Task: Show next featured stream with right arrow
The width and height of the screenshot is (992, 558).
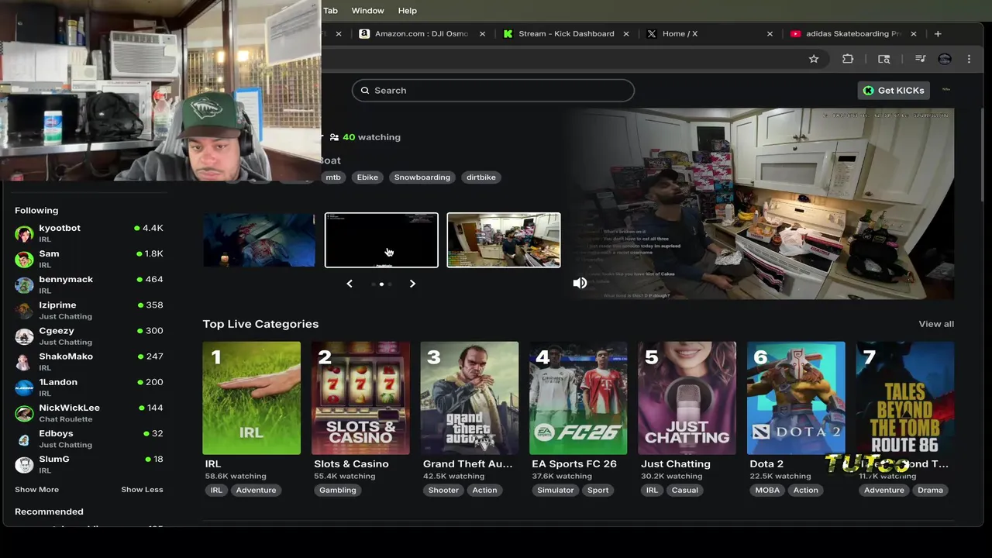Action: [412, 284]
